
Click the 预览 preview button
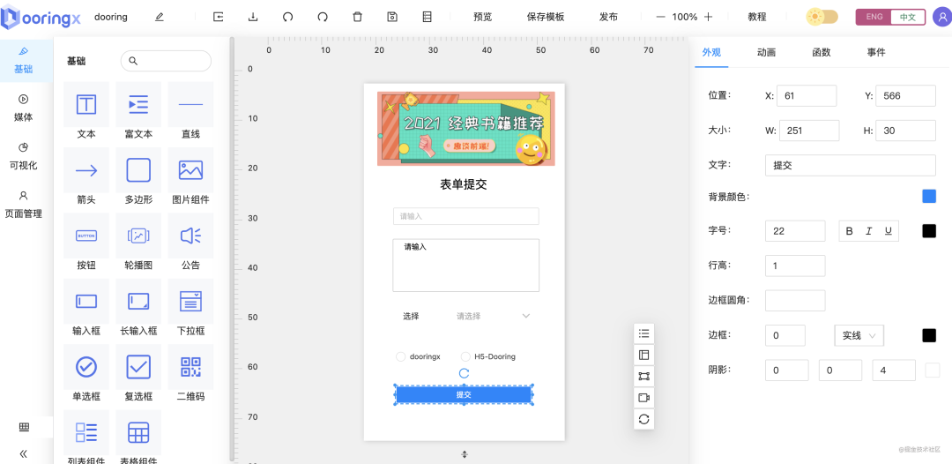pyautogui.click(x=483, y=17)
